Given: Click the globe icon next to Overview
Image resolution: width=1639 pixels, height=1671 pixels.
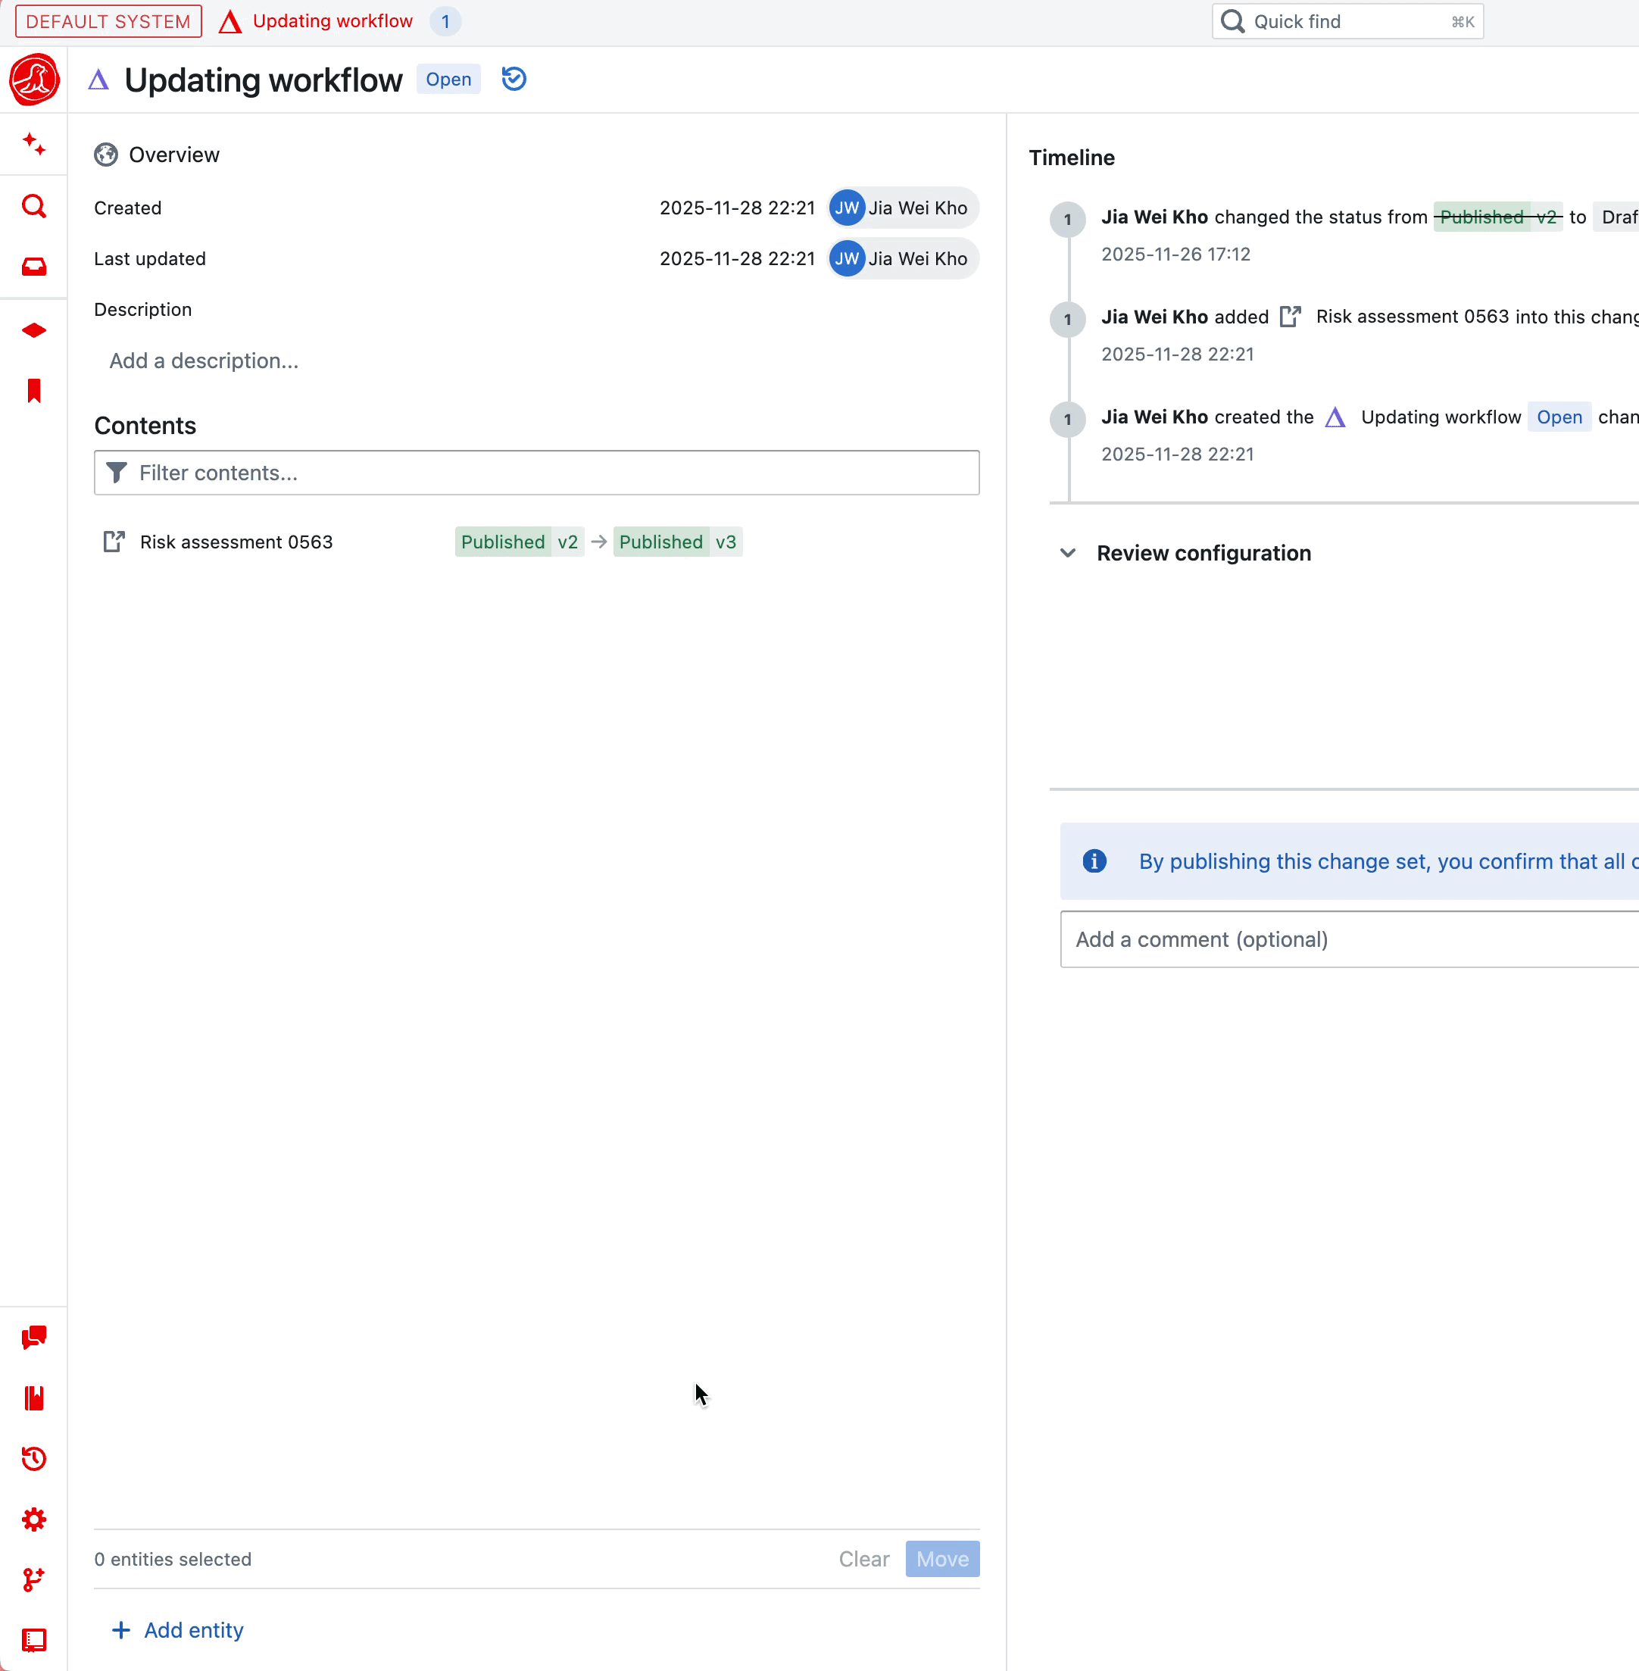Looking at the screenshot, I should click(x=106, y=155).
